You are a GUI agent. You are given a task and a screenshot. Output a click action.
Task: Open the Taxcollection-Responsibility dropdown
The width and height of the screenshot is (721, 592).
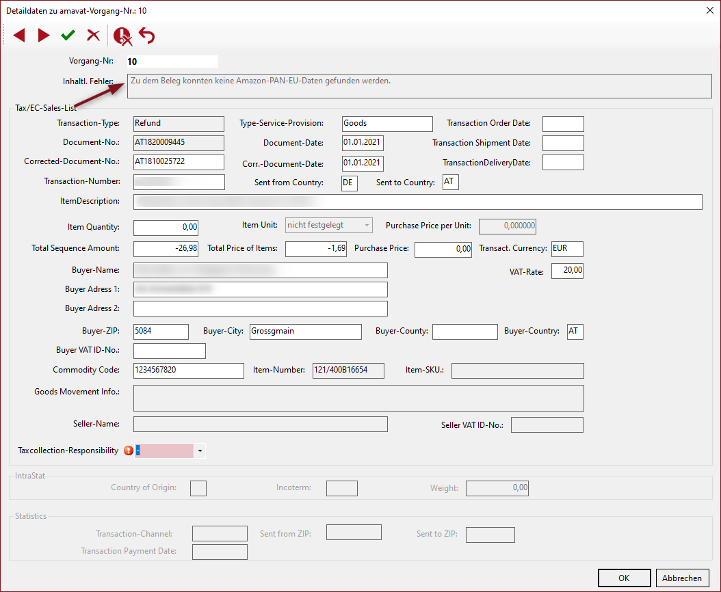[200, 451]
